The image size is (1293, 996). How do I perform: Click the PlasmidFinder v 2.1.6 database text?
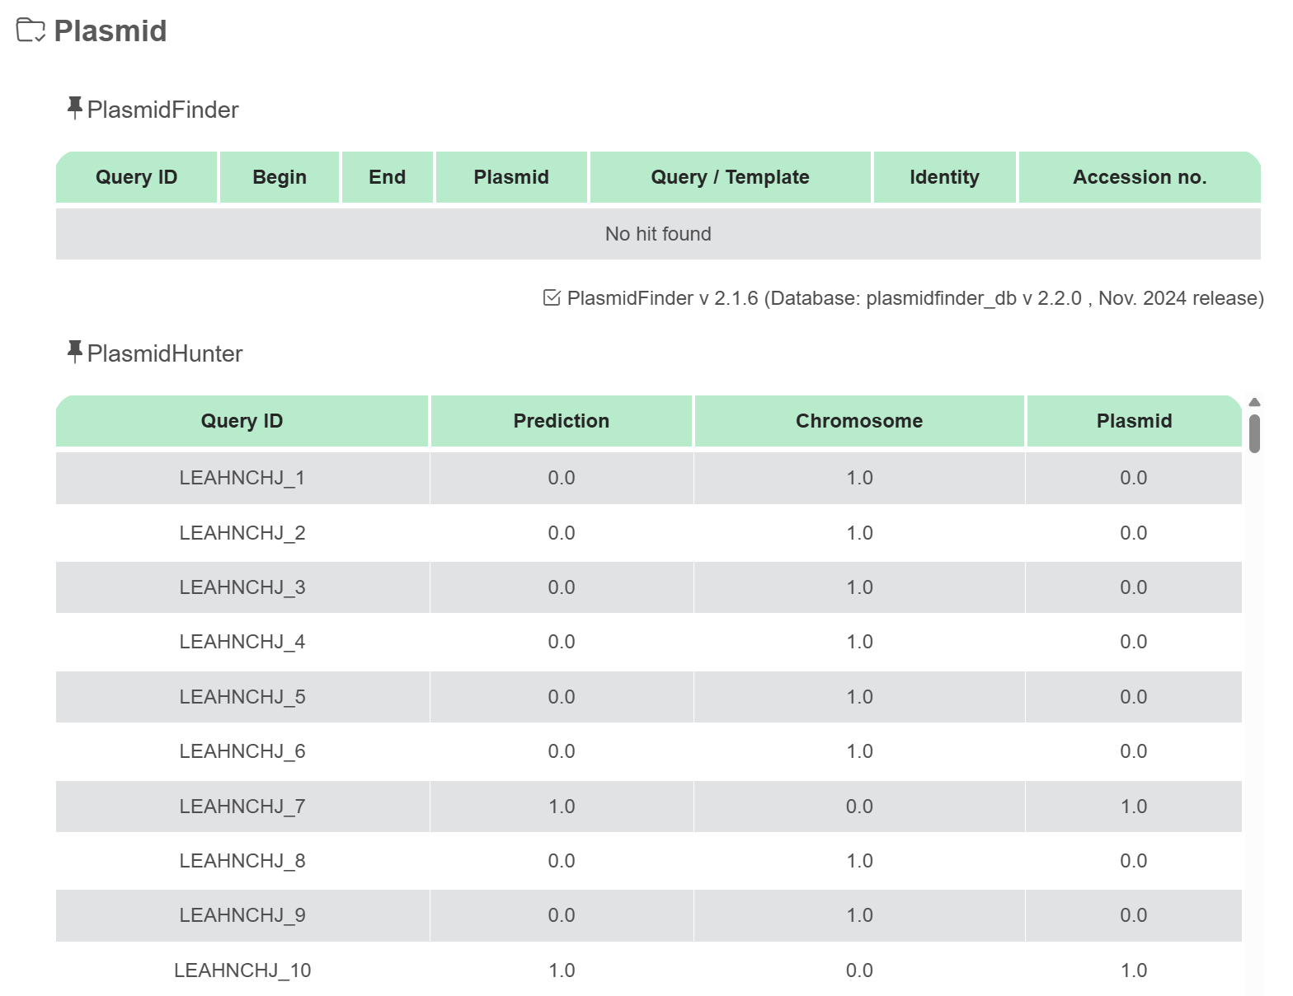pos(915,298)
